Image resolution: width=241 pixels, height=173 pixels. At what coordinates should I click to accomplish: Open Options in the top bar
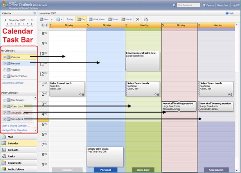(209, 5)
